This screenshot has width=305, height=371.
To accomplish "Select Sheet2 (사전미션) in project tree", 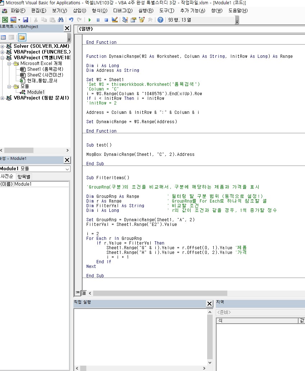I will [45, 75].
